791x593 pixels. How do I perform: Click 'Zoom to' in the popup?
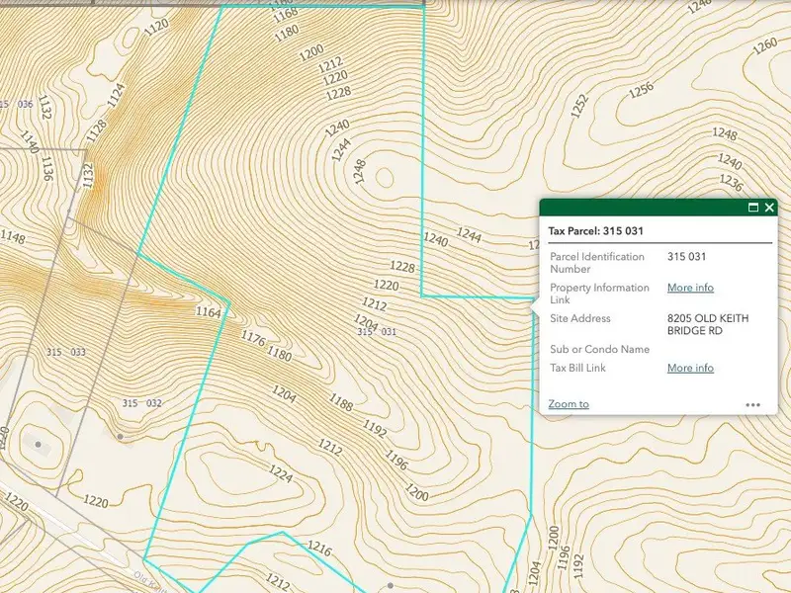tap(569, 403)
